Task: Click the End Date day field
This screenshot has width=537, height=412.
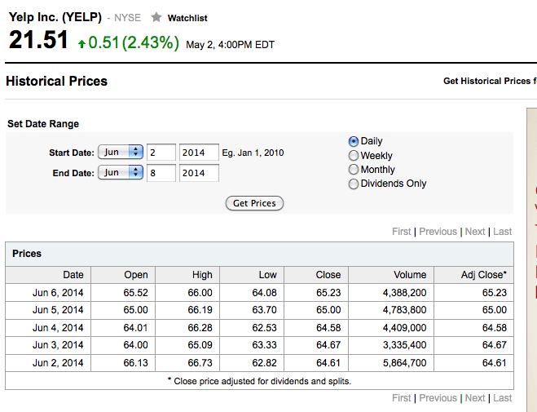Action: (x=161, y=173)
